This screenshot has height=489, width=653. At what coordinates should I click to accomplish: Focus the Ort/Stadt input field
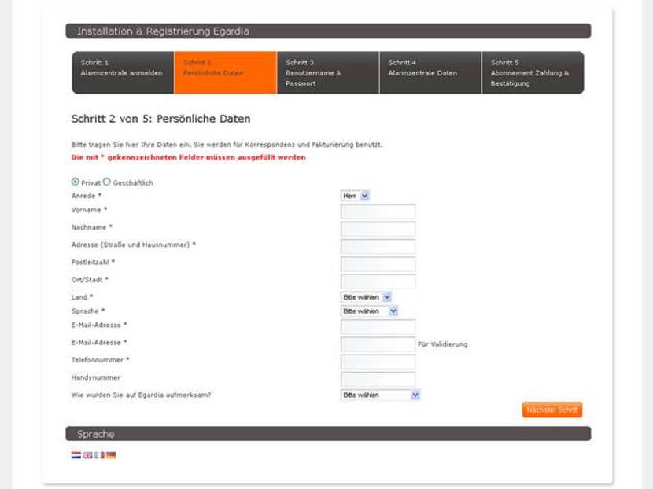tap(378, 281)
